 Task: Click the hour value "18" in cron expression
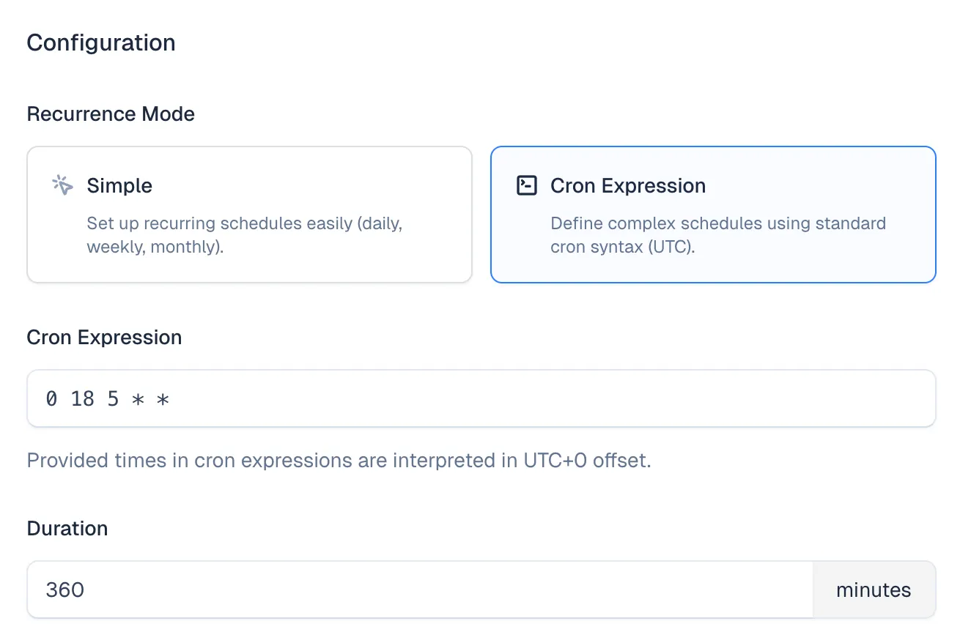tap(83, 399)
